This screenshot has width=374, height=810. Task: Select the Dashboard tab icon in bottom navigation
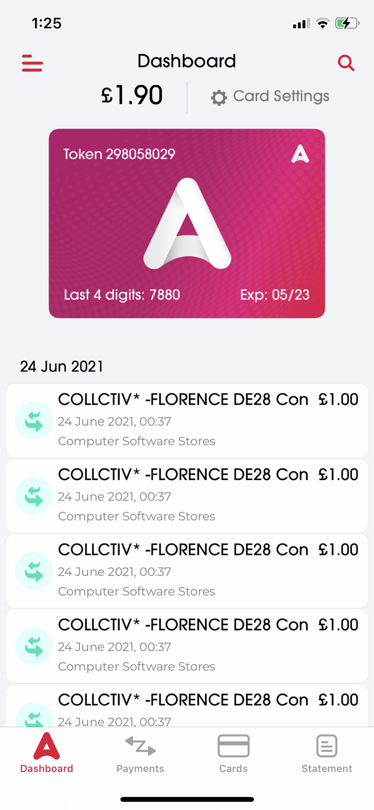click(46, 748)
